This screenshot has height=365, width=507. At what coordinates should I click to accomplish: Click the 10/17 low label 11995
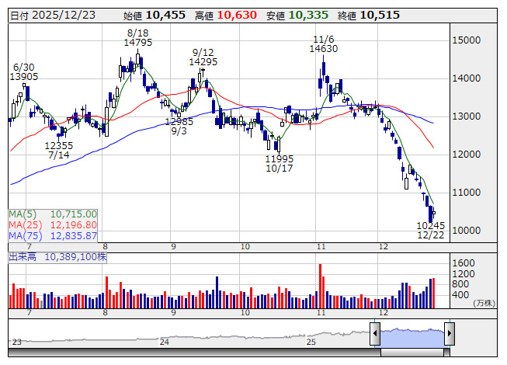point(279,158)
